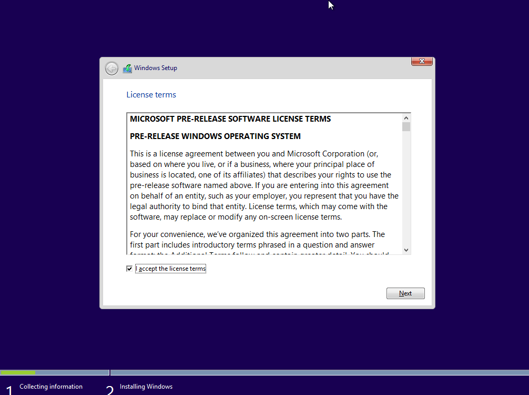Click the back arrow in Windows Setup

point(111,68)
